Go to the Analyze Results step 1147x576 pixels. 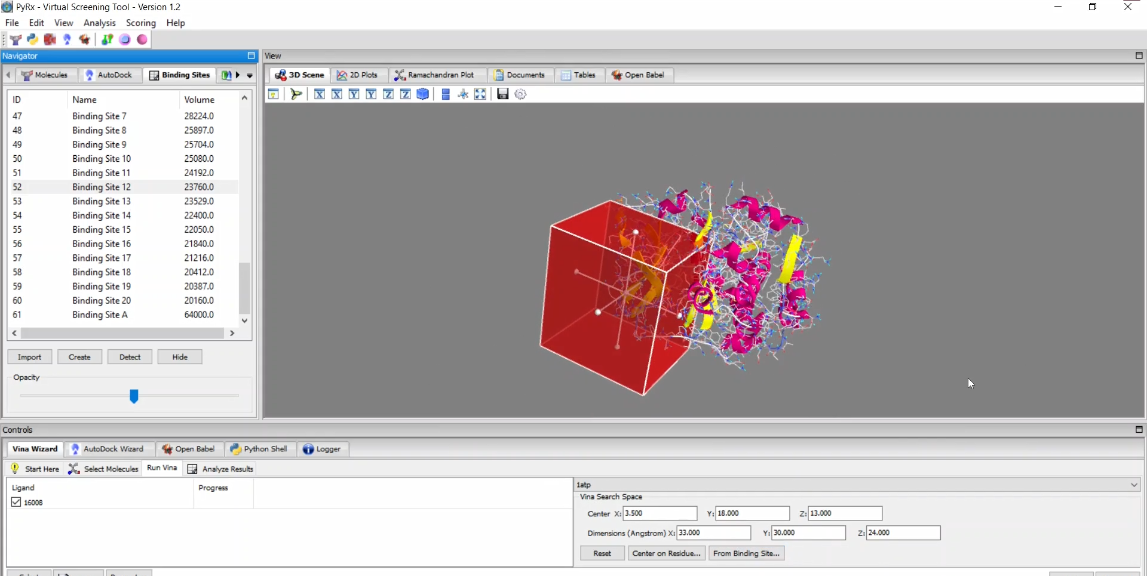point(220,469)
